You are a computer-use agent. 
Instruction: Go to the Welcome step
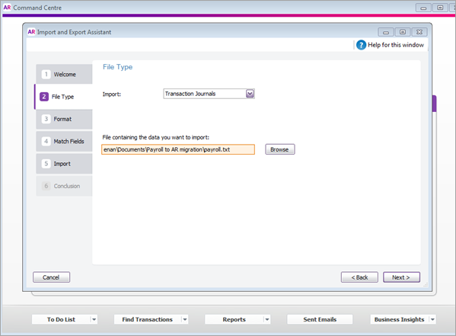tap(64, 74)
